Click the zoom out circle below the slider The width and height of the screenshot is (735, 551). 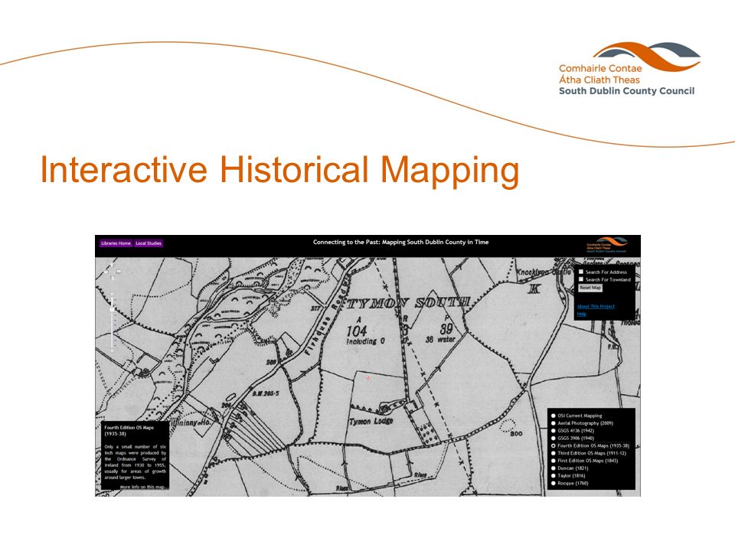[x=112, y=350]
